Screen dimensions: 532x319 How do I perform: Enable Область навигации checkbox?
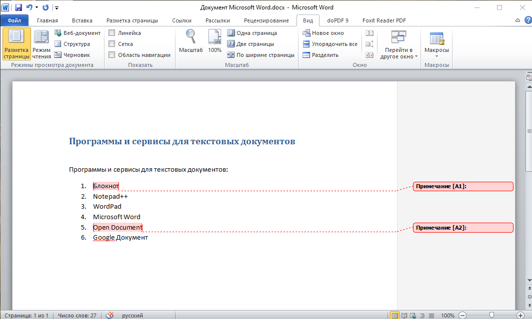(x=111, y=55)
